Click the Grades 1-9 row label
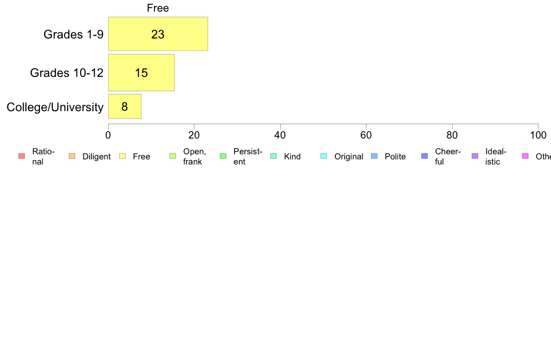Screen dimensions: 551x341 [73, 34]
